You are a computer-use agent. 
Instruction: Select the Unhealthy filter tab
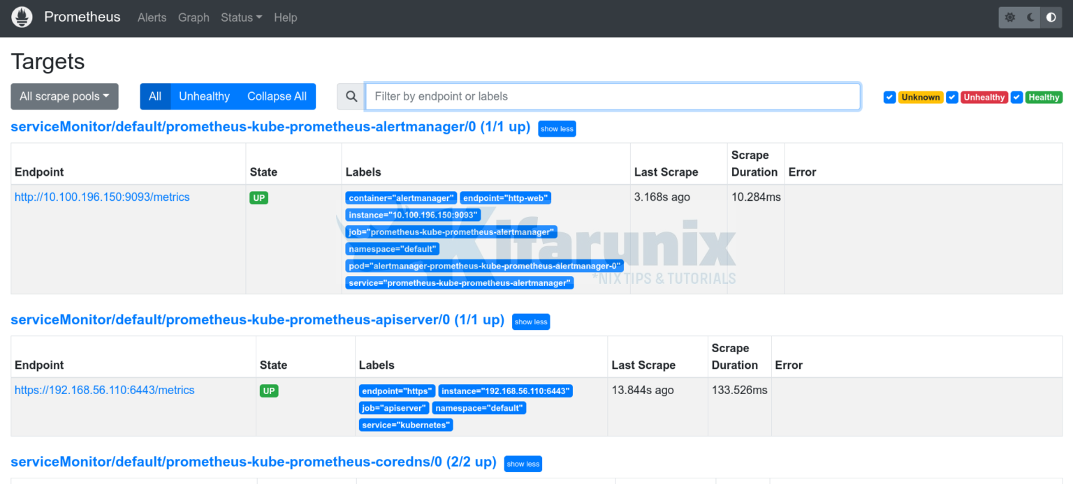click(x=204, y=96)
